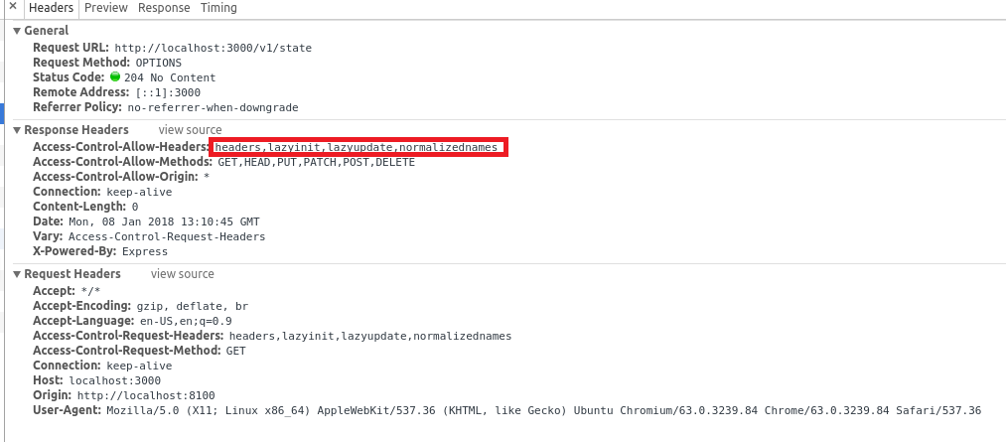Close the request details pane

pos(12,7)
